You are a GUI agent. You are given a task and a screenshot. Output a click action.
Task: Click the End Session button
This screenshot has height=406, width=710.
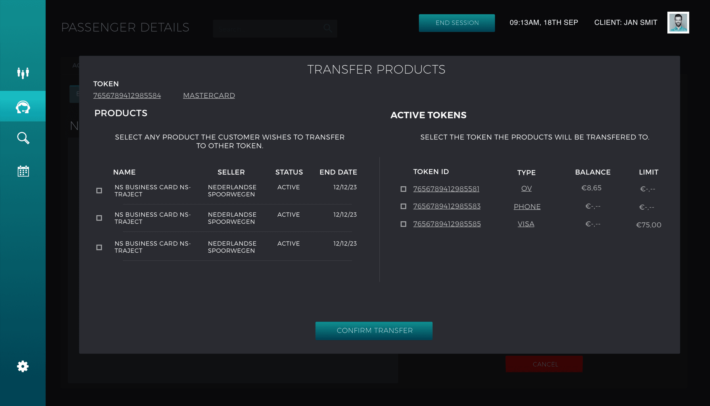click(x=457, y=23)
